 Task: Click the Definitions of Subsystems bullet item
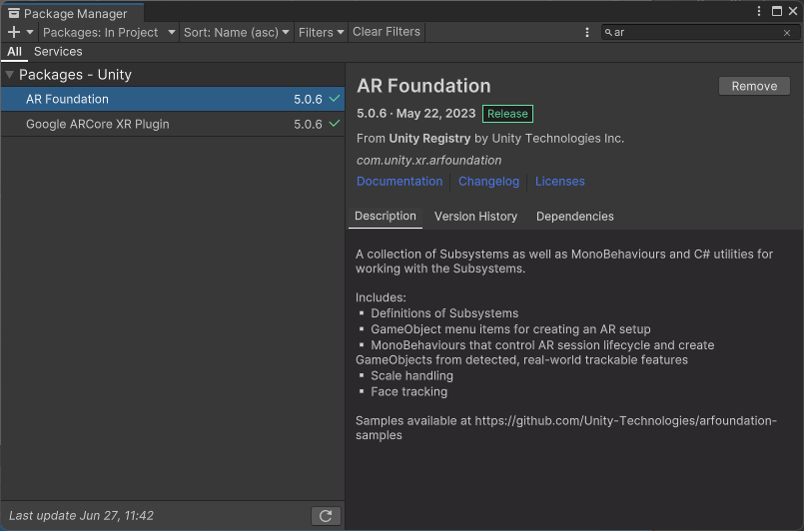(444, 313)
